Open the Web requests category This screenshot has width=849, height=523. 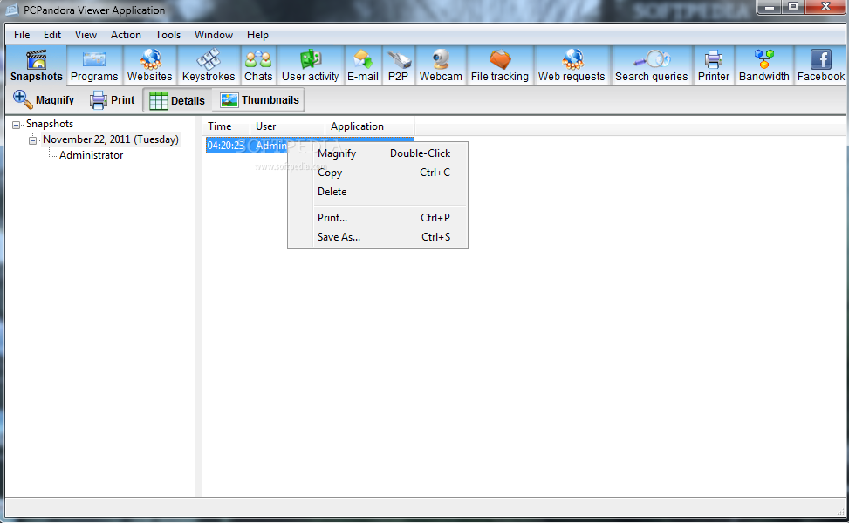[x=572, y=65]
